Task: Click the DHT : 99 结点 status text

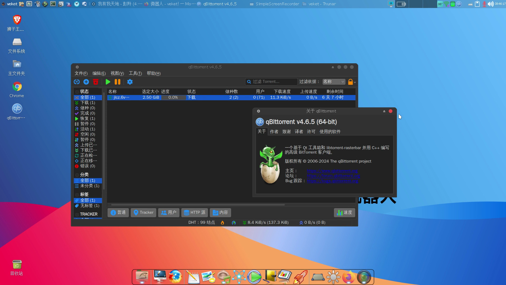Action: (x=202, y=222)
